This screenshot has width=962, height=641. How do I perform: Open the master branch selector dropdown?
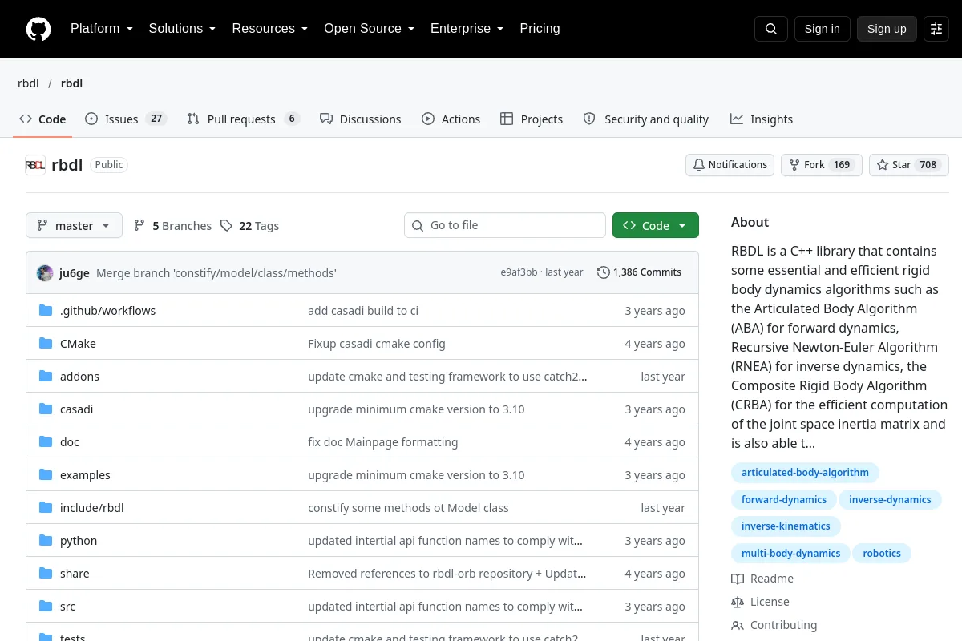(74, 226)
